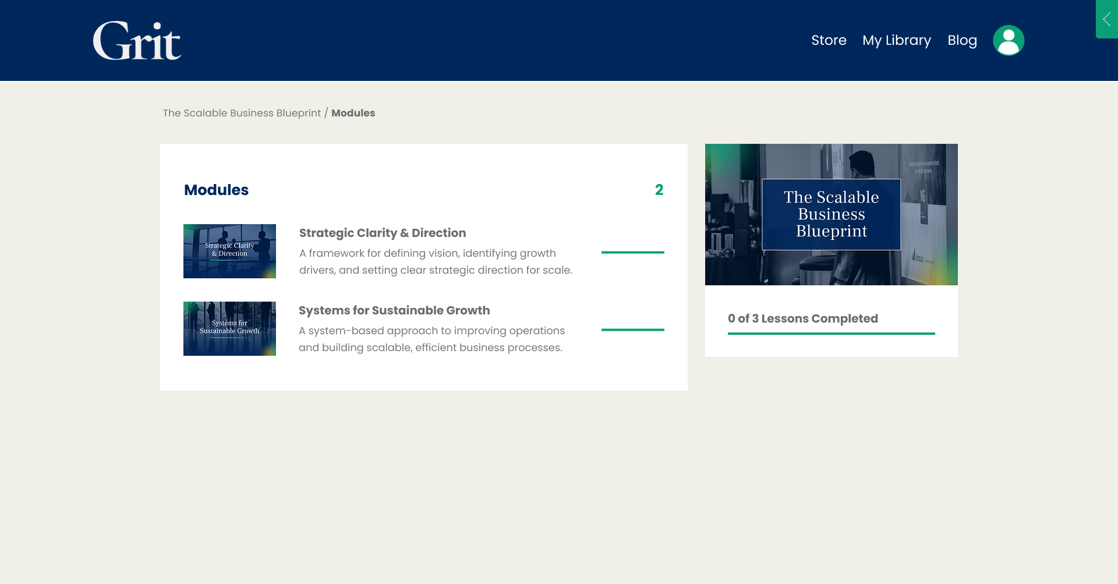
Task: Click the Systems module progress bar
Action: [632, 330]
